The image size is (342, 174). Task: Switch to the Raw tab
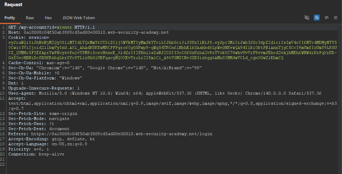(x=30, y=18)
